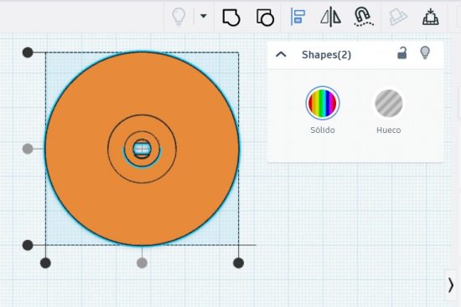This screenshot has height=307, width=461.
Task: Click the import-to-workplane icon
Action: coord(431,17)
